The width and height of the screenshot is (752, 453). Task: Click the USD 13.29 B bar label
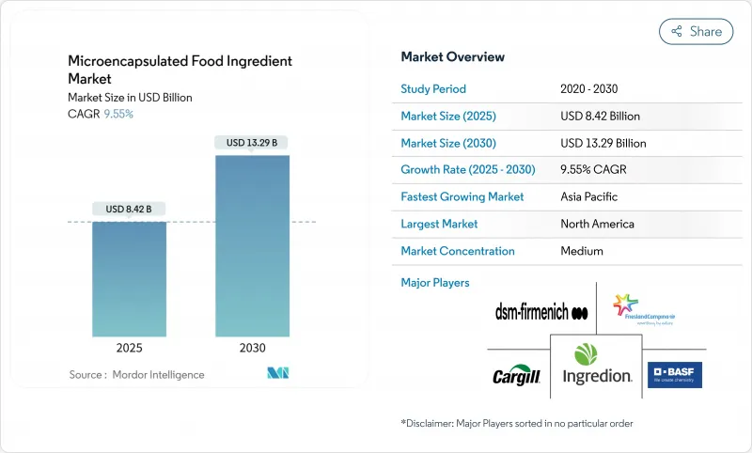(252, 143)
